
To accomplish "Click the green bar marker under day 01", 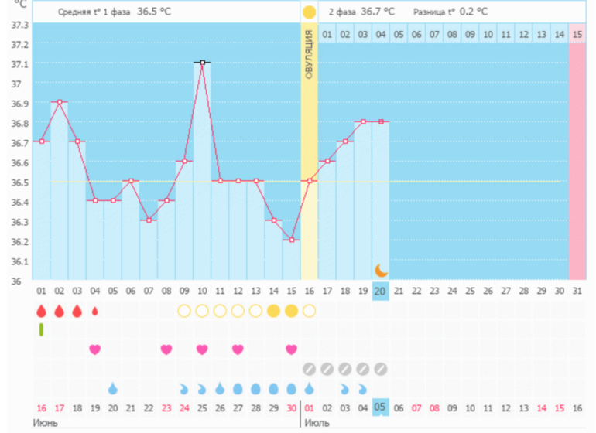I will click(41, 330).
